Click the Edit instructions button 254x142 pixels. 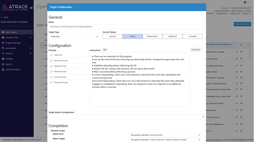tap(105, 50)
